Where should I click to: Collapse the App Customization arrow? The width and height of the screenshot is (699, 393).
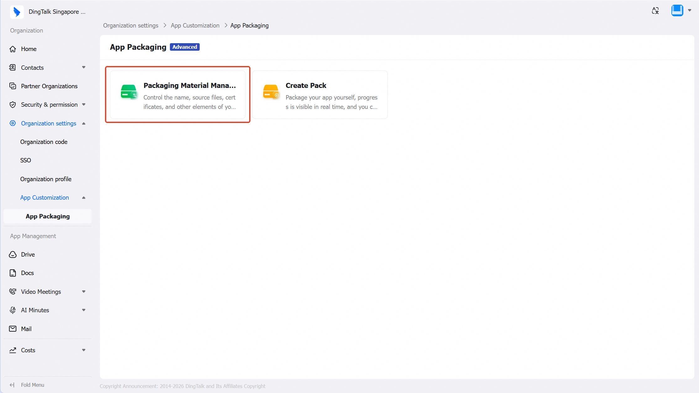[x=84, y=197]
